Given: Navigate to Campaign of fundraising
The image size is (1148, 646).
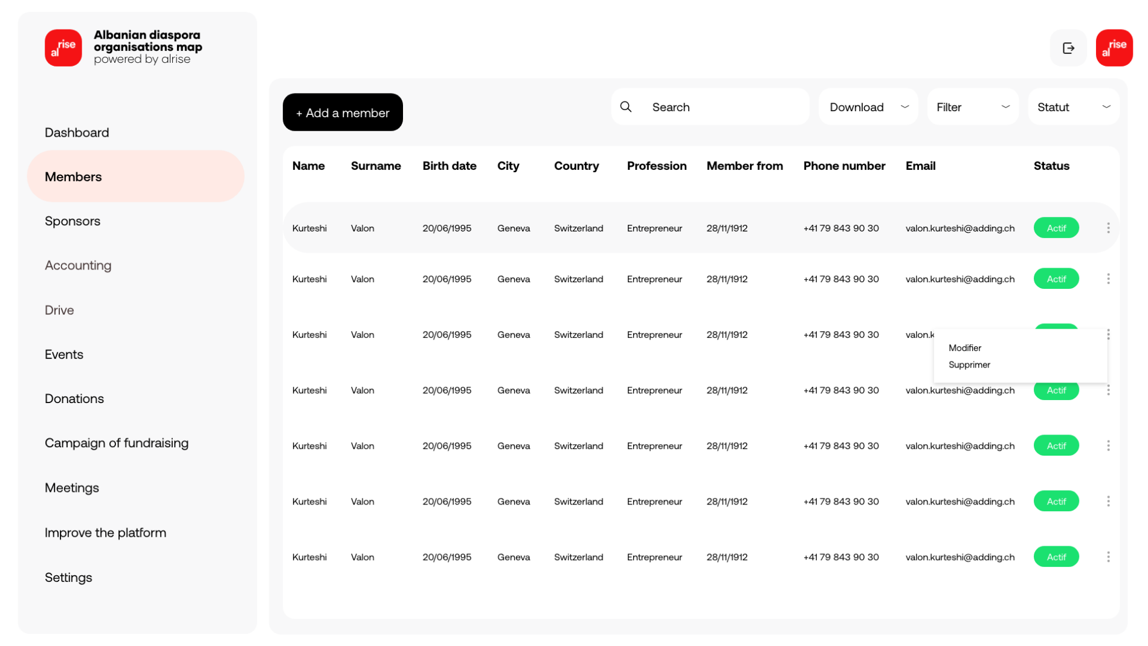Looking at the screenshot, I should click(117, 443).
